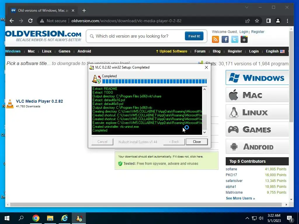Close the Old versions browser tab
This screenshot has height=224, width=299.
click(73, 10)
